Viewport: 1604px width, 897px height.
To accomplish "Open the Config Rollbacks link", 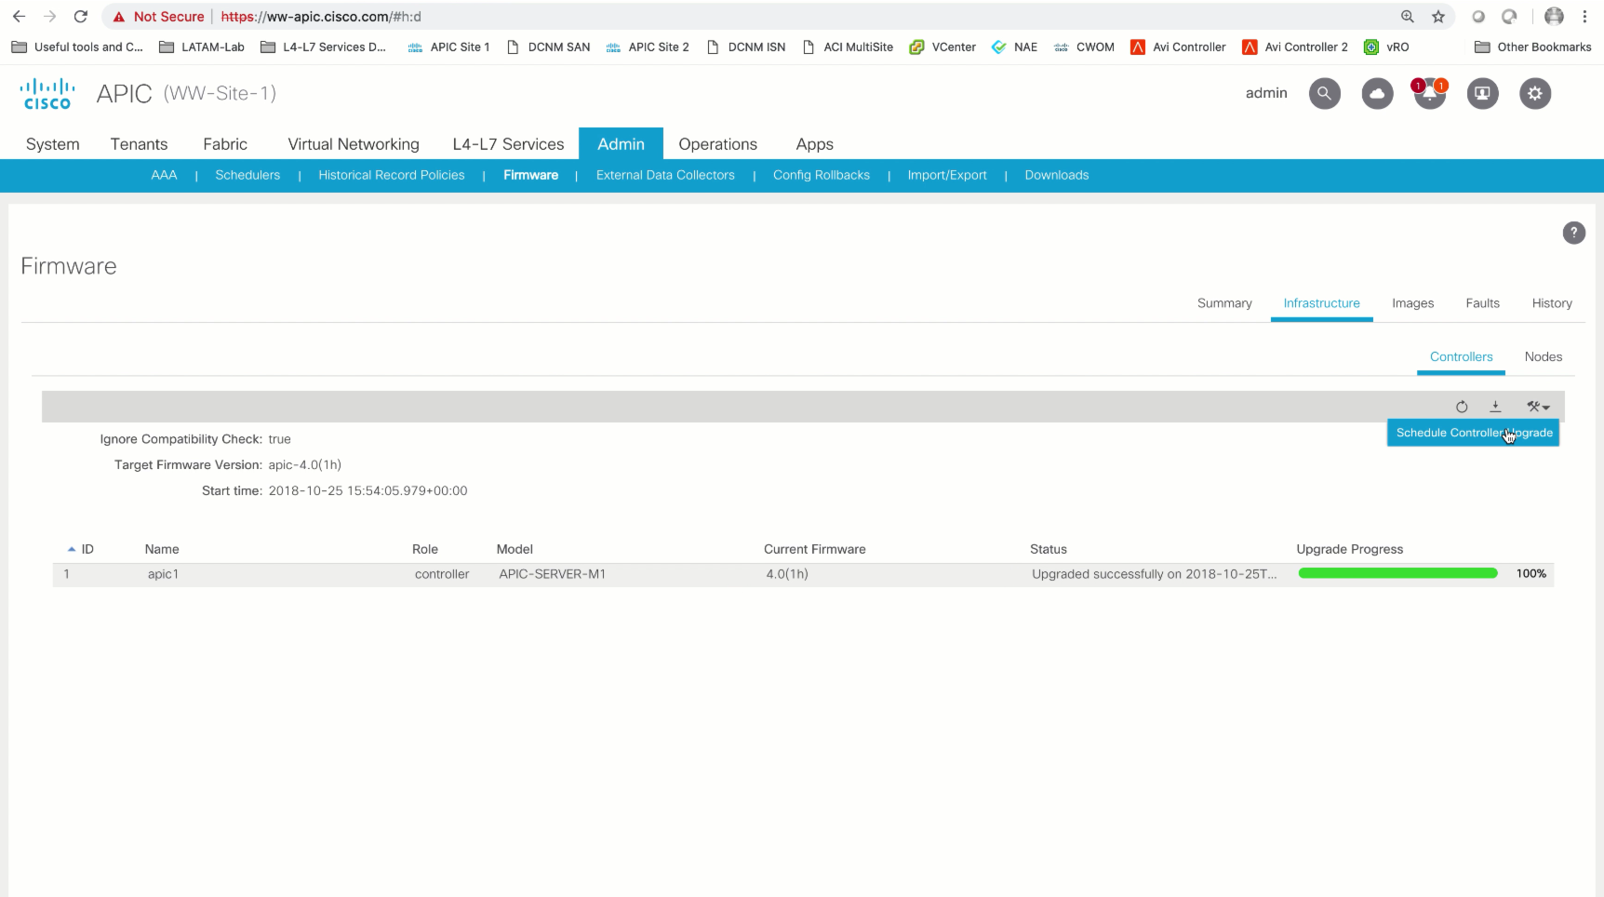I will 822,175.
